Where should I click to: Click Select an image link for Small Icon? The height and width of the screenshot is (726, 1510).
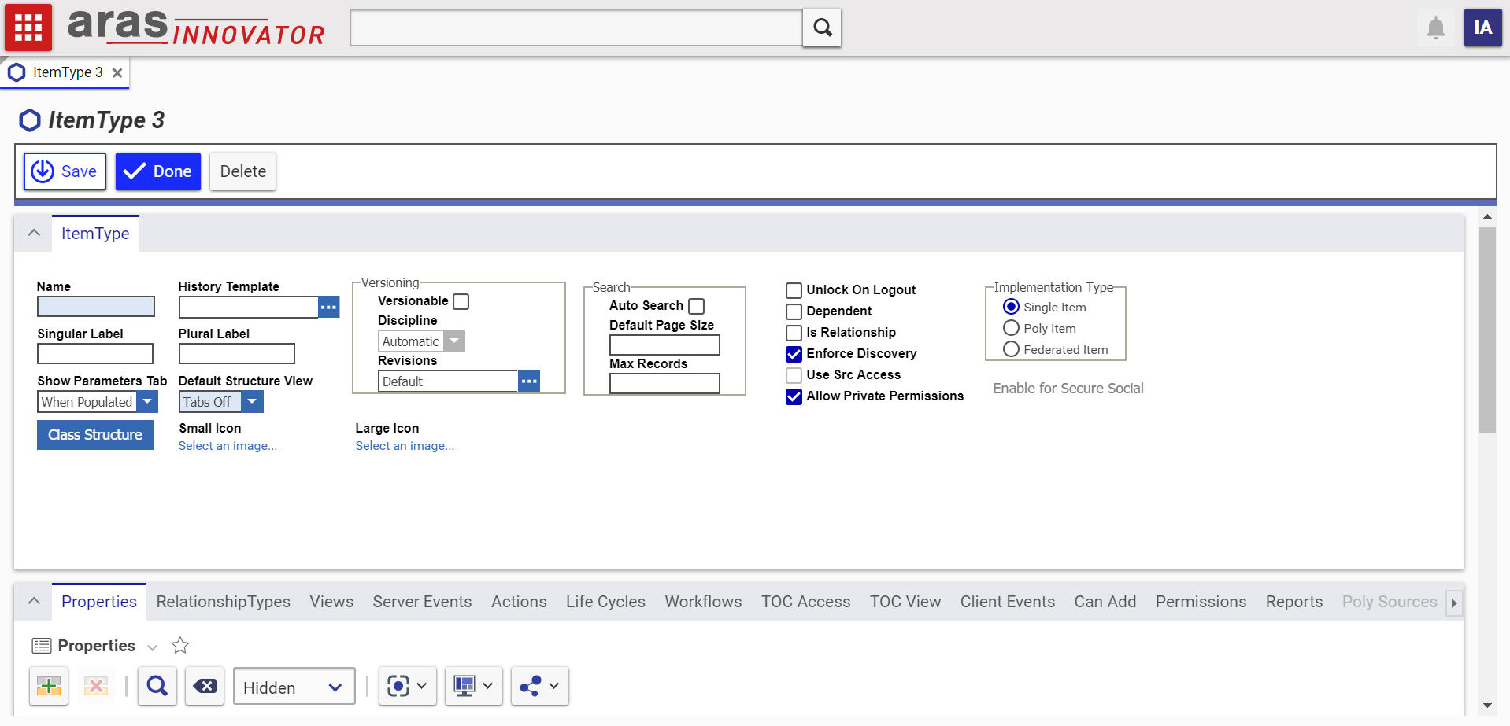(x=228, y=446)
